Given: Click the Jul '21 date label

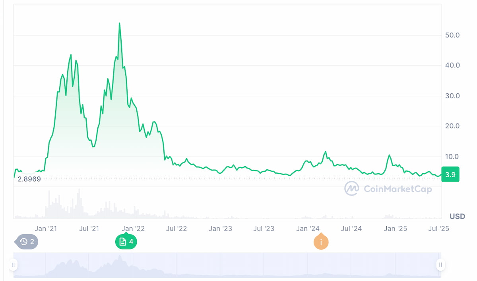Looking at the screenshot, I should (89, 229).
